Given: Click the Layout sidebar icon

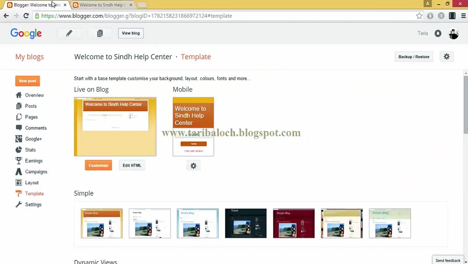Looking at the screenshot, I should (19, 183).
